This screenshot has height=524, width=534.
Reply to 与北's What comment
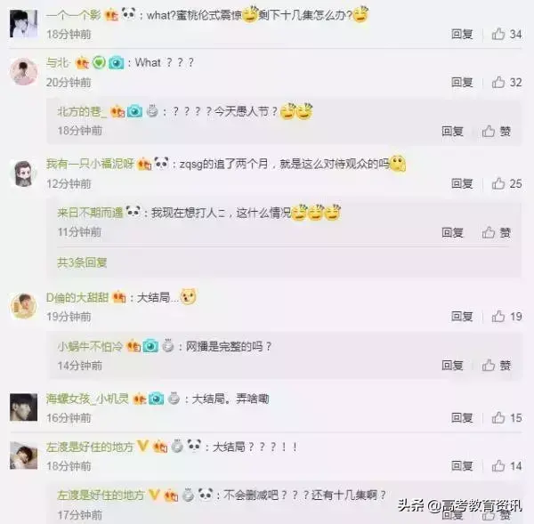tap(462, 82)
